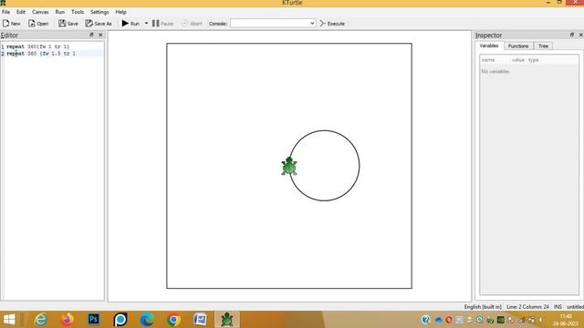Click the 'No variables' entry
This screenshot has height=328, width=584.
(495, 71)
